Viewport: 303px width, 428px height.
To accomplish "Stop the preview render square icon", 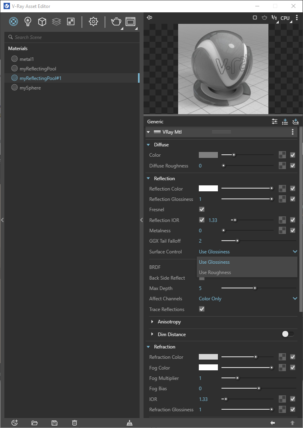I will [x=254, y=18].
